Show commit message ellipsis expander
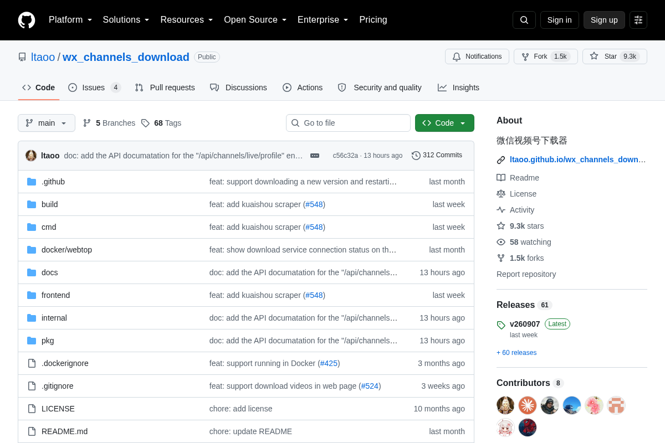 [x=315, y=156]
